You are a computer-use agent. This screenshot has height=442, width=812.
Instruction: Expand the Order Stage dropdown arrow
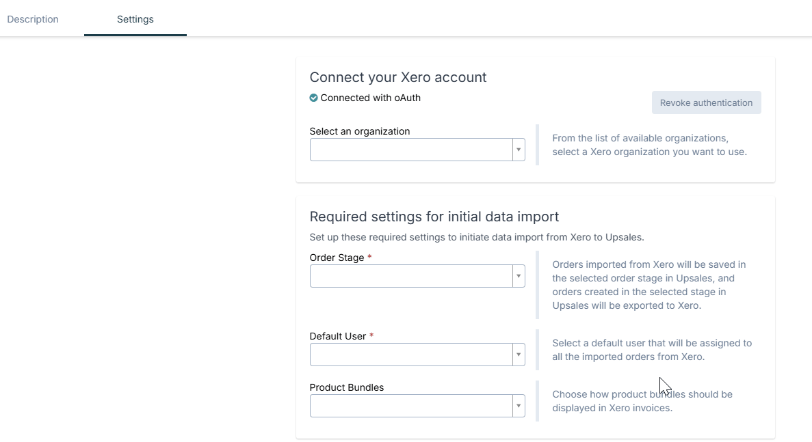519,276
